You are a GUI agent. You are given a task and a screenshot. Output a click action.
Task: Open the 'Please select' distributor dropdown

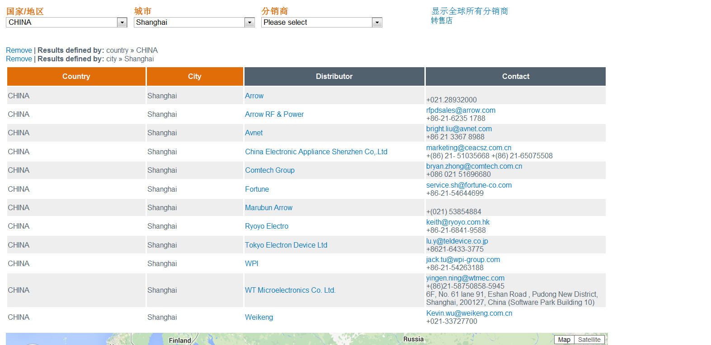click(x=322, y=22)
